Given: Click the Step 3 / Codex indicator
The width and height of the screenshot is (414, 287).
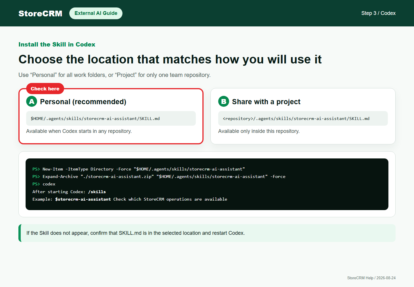Looking at the screenshot, I should click(x=378, y=13).
